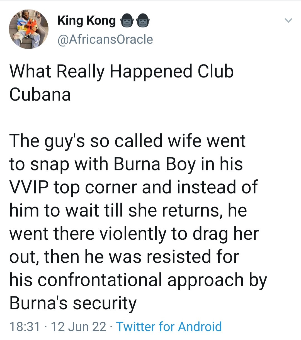301x340 pixels.
Task: Click the King Kong display name
Action: (x=86, y=21)
